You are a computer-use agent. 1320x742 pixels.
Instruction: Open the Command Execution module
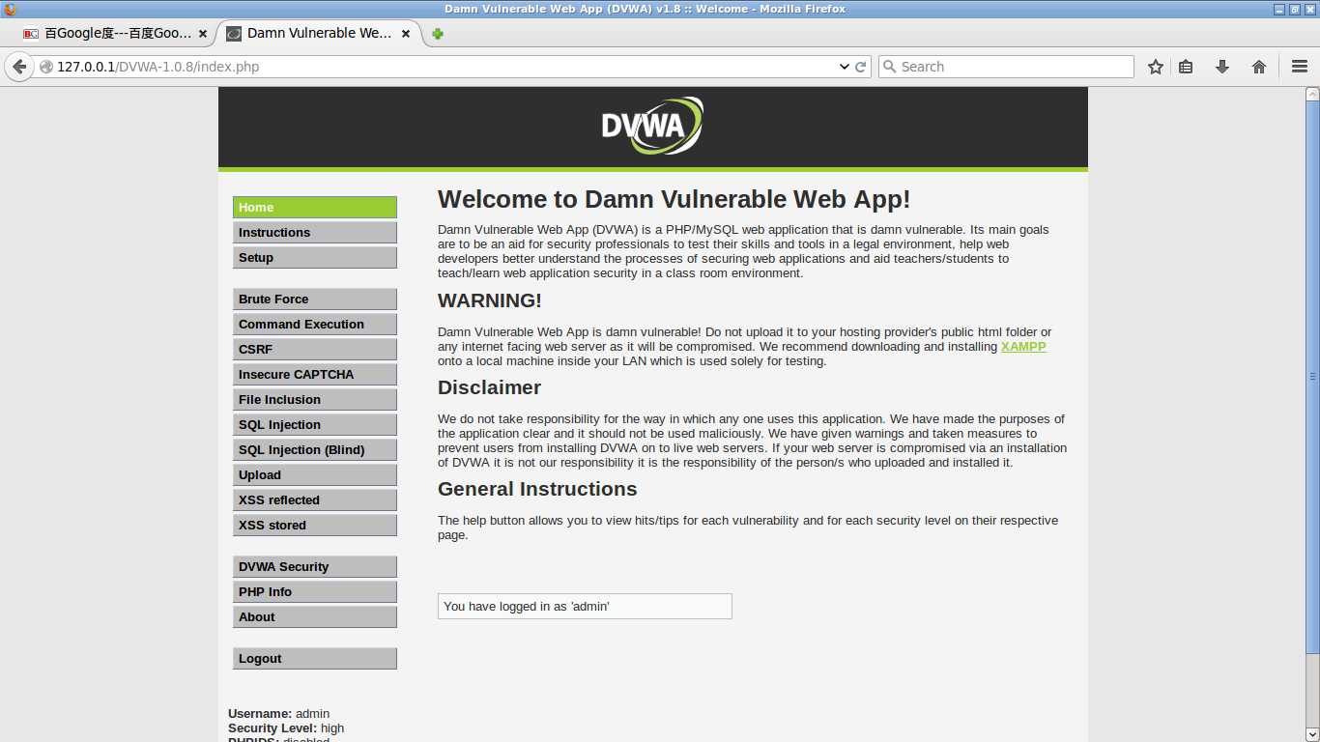click(315, 325)
